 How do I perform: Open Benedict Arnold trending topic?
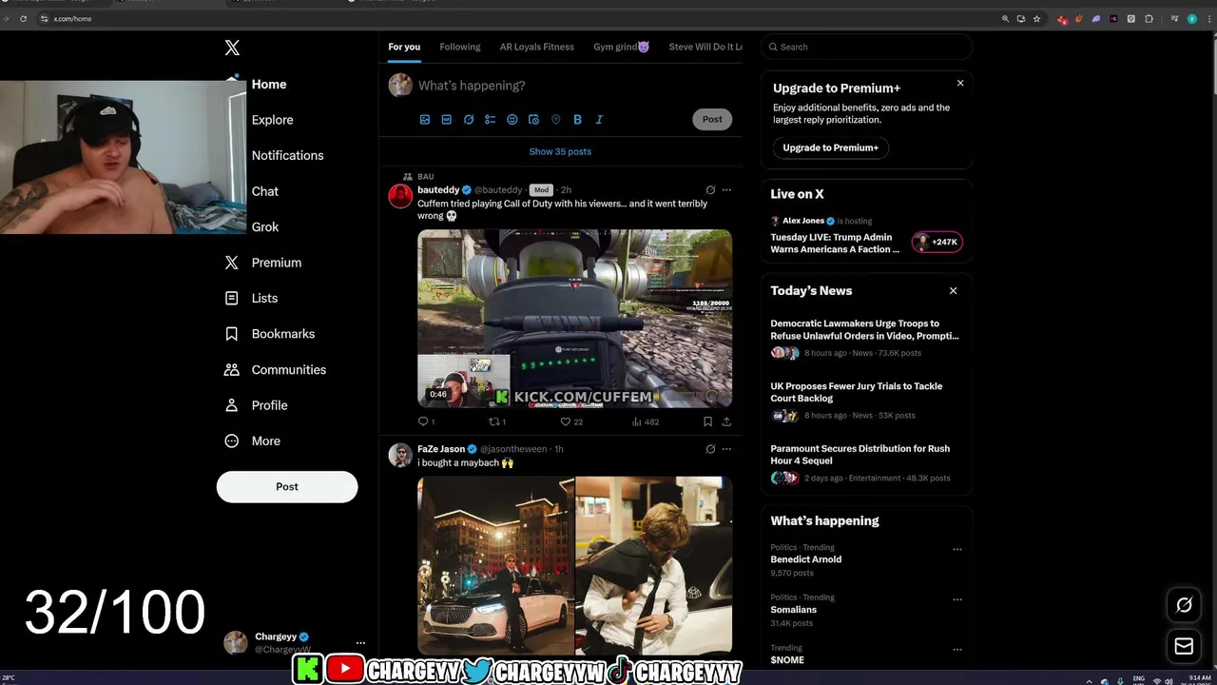point(806,559)
